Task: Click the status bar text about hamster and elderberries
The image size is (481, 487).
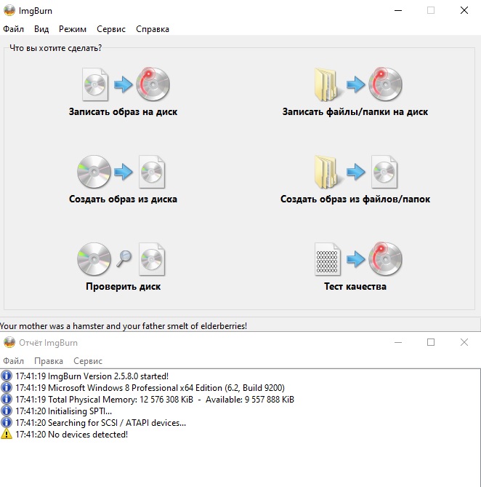Action: coord(124,326)
